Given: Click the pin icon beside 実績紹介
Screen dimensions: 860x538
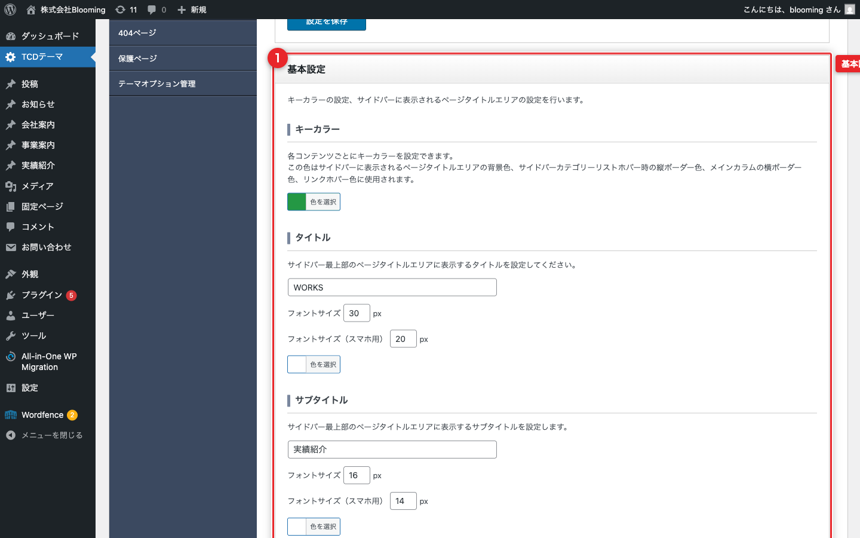Looking at the screenshot, I should (x=11, y=166).
